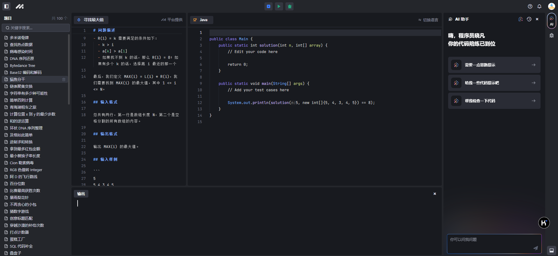The width and height of the screenshot is (558, 256).
Task: Click the keyword search field for problems
Action: coord(36,28)
